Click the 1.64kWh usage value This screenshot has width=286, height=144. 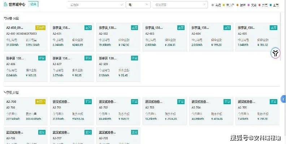(243, 45)
